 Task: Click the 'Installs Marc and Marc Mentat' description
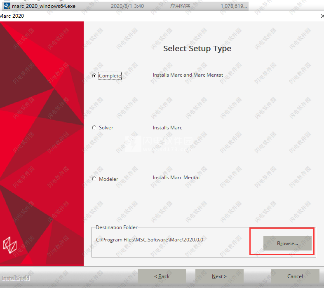click(x=188, y=75)
